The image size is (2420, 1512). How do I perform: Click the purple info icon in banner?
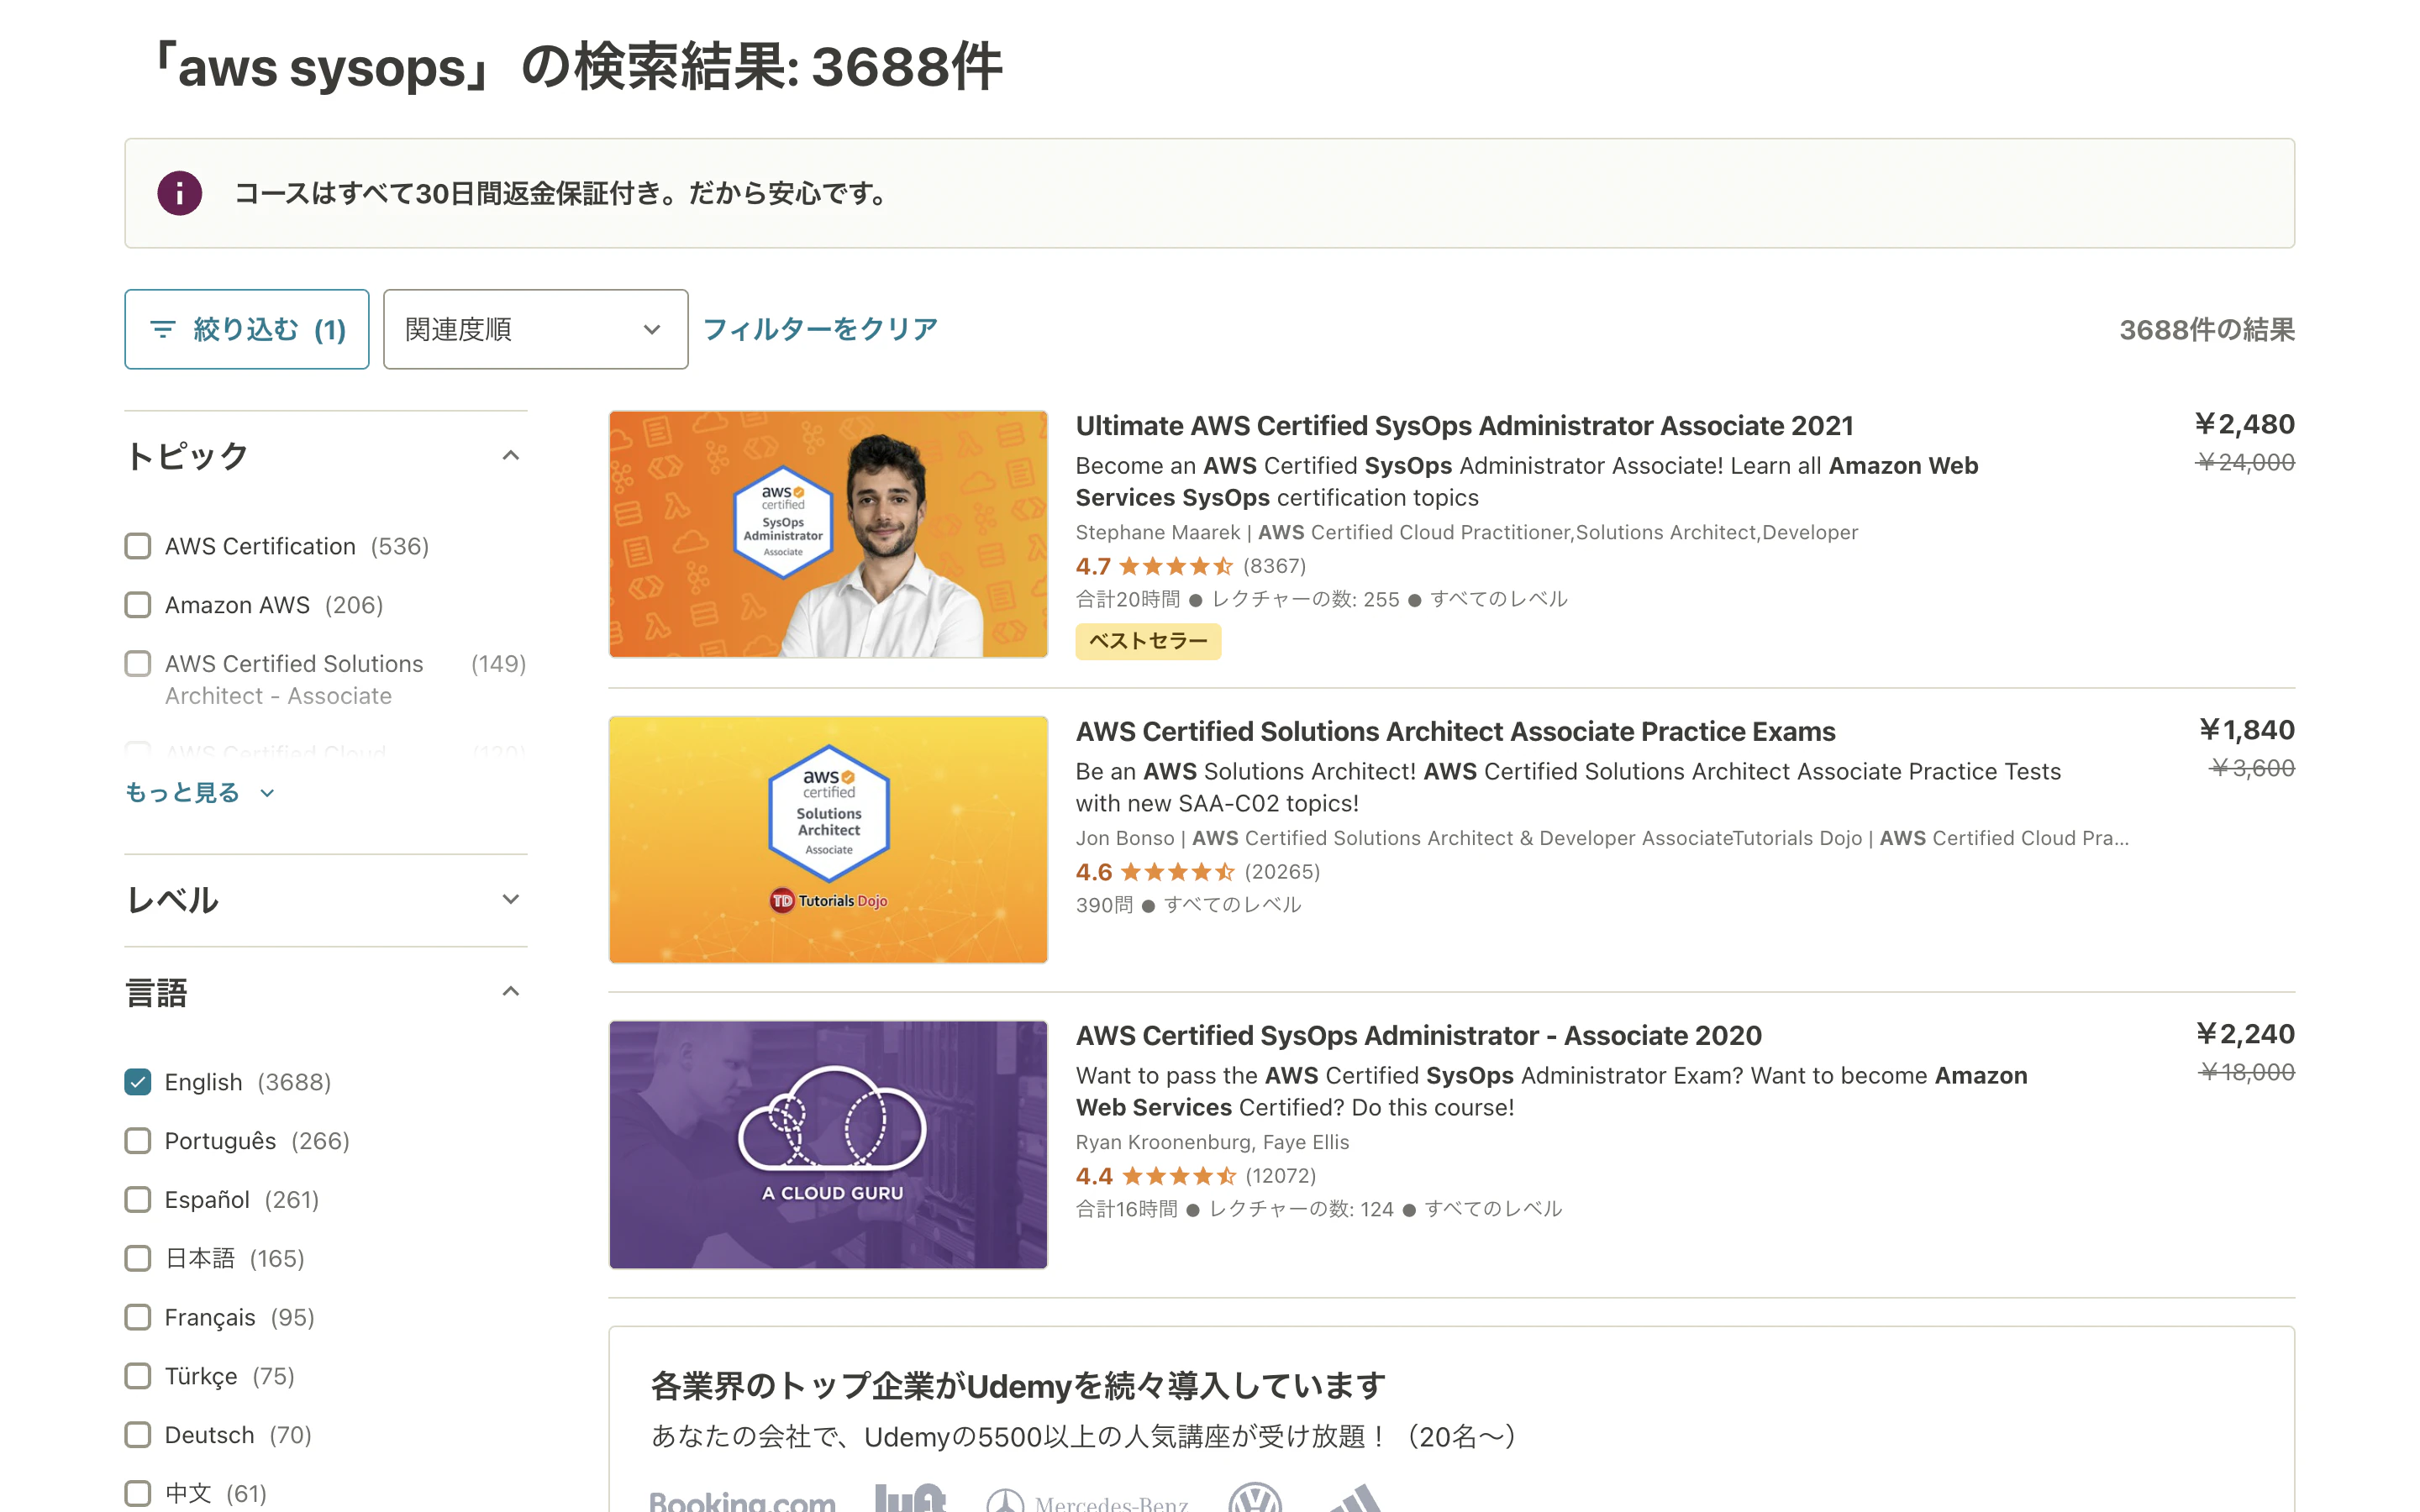[x=179, y=193]
